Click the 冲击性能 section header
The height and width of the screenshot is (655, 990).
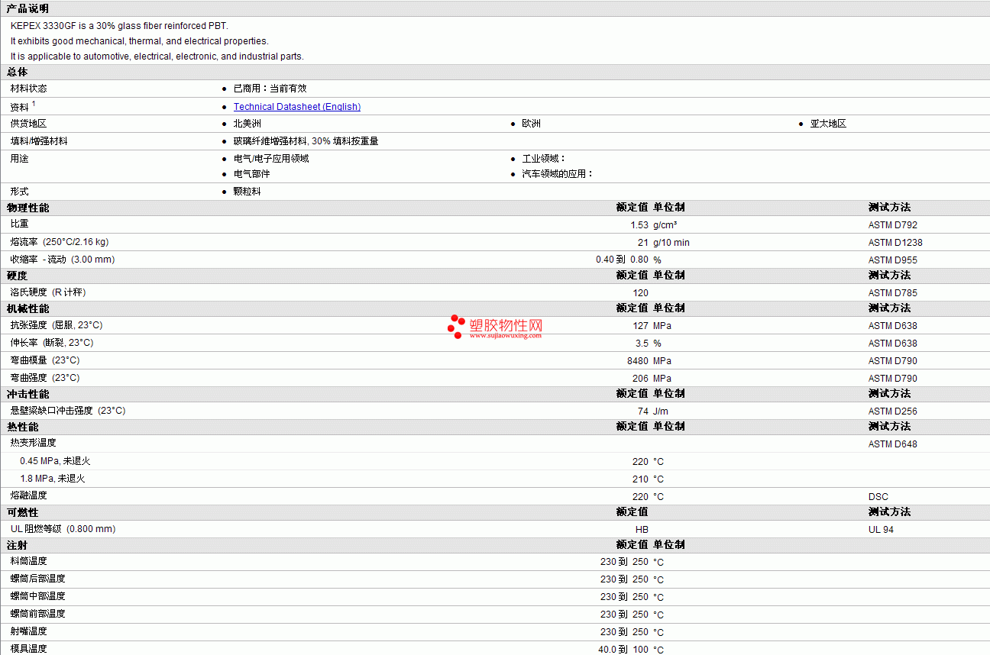(x=27, y=394)
